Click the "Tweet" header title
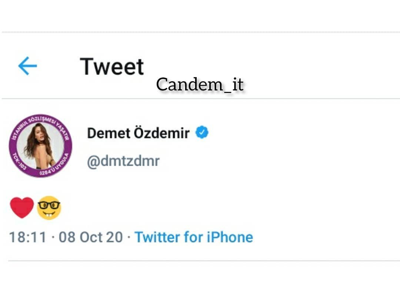 111,67
